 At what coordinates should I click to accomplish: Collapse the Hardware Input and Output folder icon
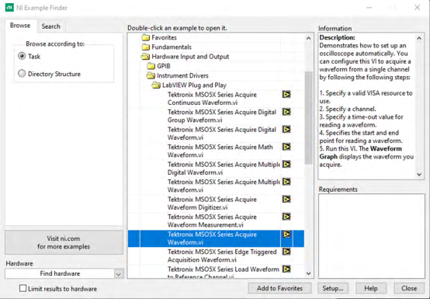coord(145,57)
